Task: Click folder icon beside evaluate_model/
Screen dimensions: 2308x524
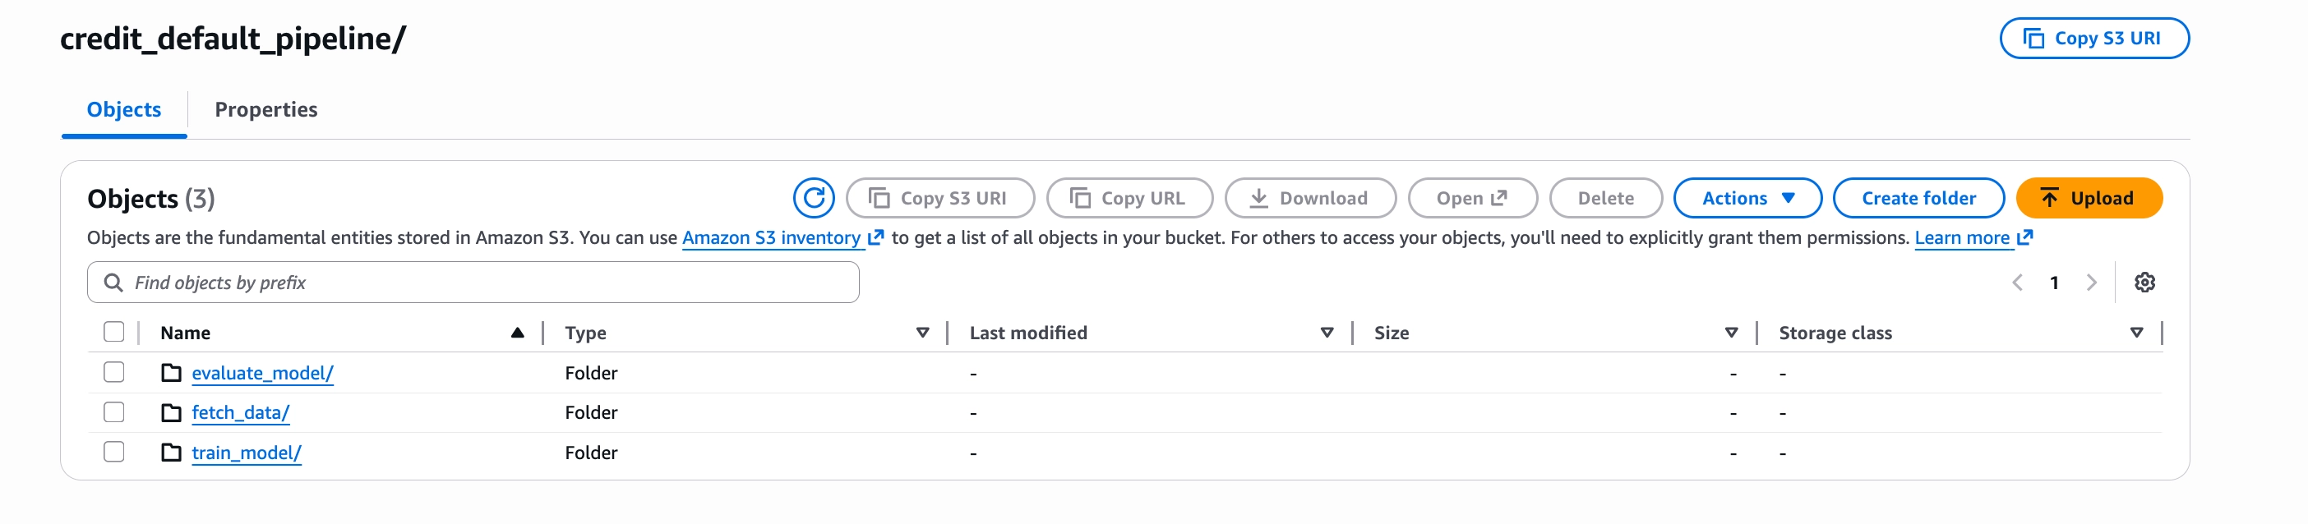Action: click(171, 373)
